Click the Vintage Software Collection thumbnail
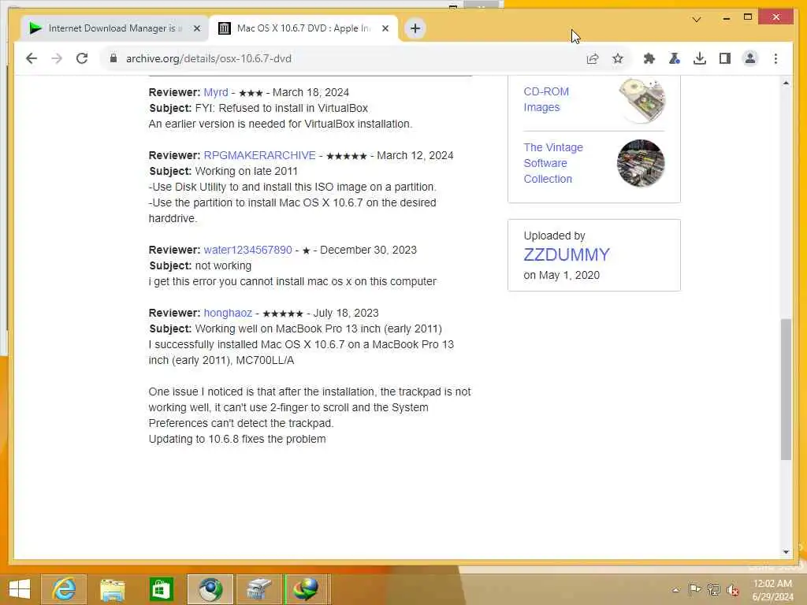The height and width of the screenshot is (605, 807). pyautogui.click(x=641, y=164)
